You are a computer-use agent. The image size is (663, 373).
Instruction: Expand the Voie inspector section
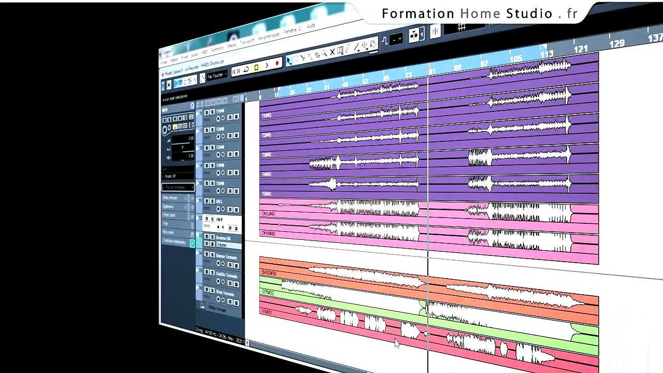(x=178, y=224)
